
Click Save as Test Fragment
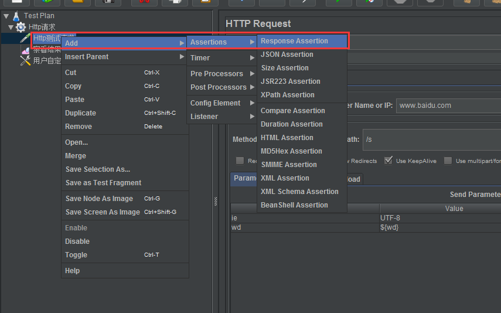point(124,182)
